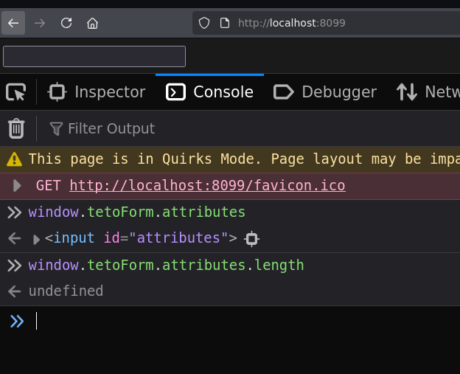The height and width of the screenshot is (374, 460).
Task: Open tracking protection shield icon
Action: click(x=204, y=23)
